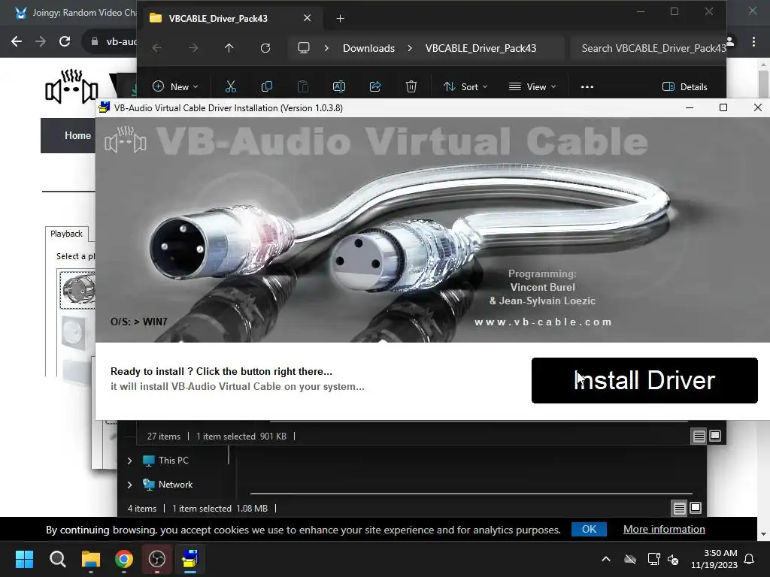770x577 pixels.
Task: Click the clock showing 3:50 AM
Action: pyautogui.click(x=714, y=559)
